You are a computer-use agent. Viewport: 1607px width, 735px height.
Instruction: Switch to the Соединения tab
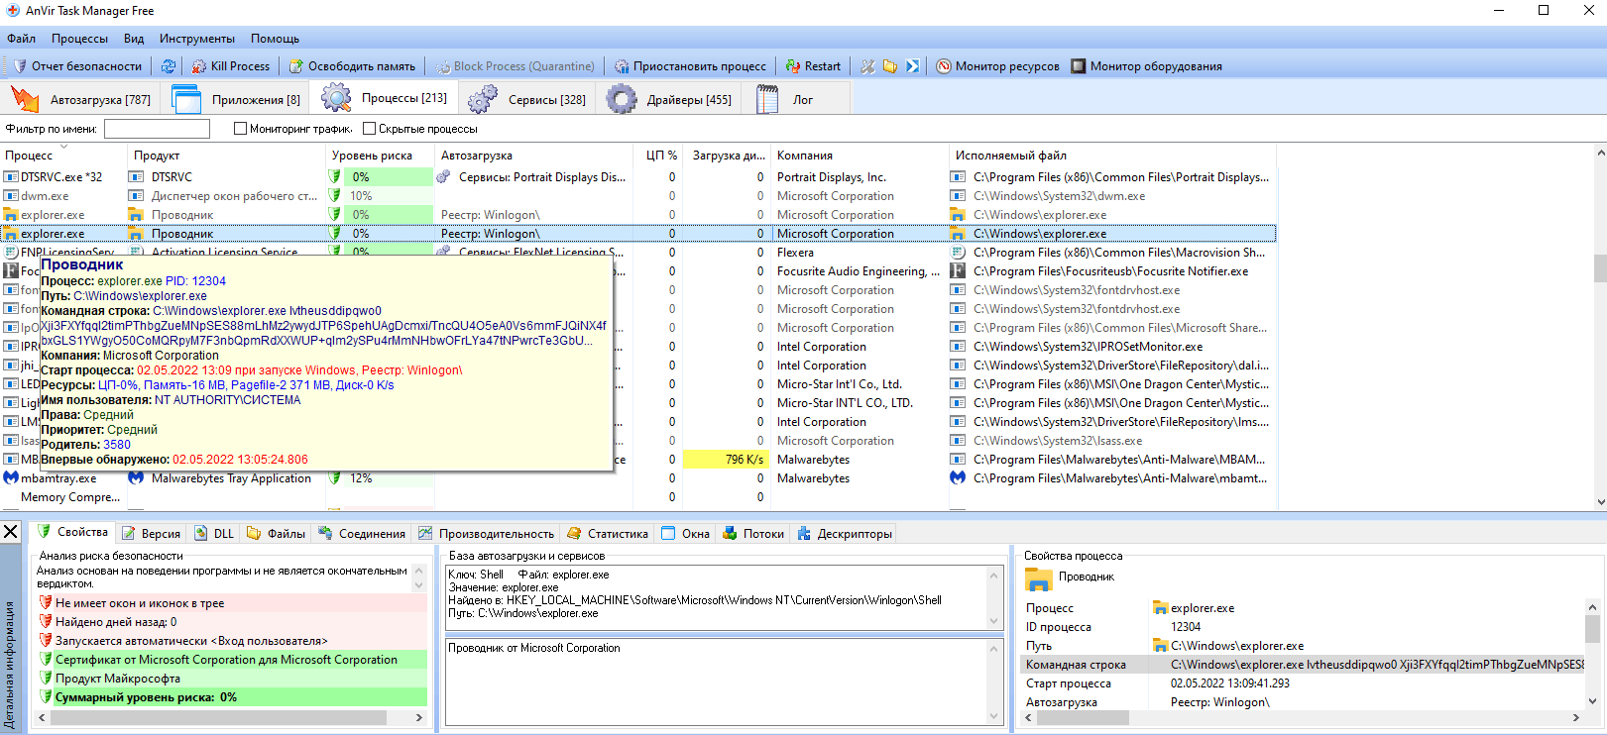click(x=362, y=533)
